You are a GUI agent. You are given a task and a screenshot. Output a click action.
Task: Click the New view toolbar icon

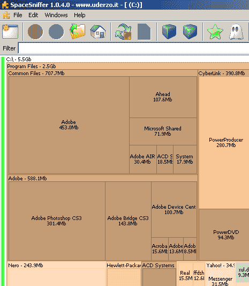click(10, 32)
